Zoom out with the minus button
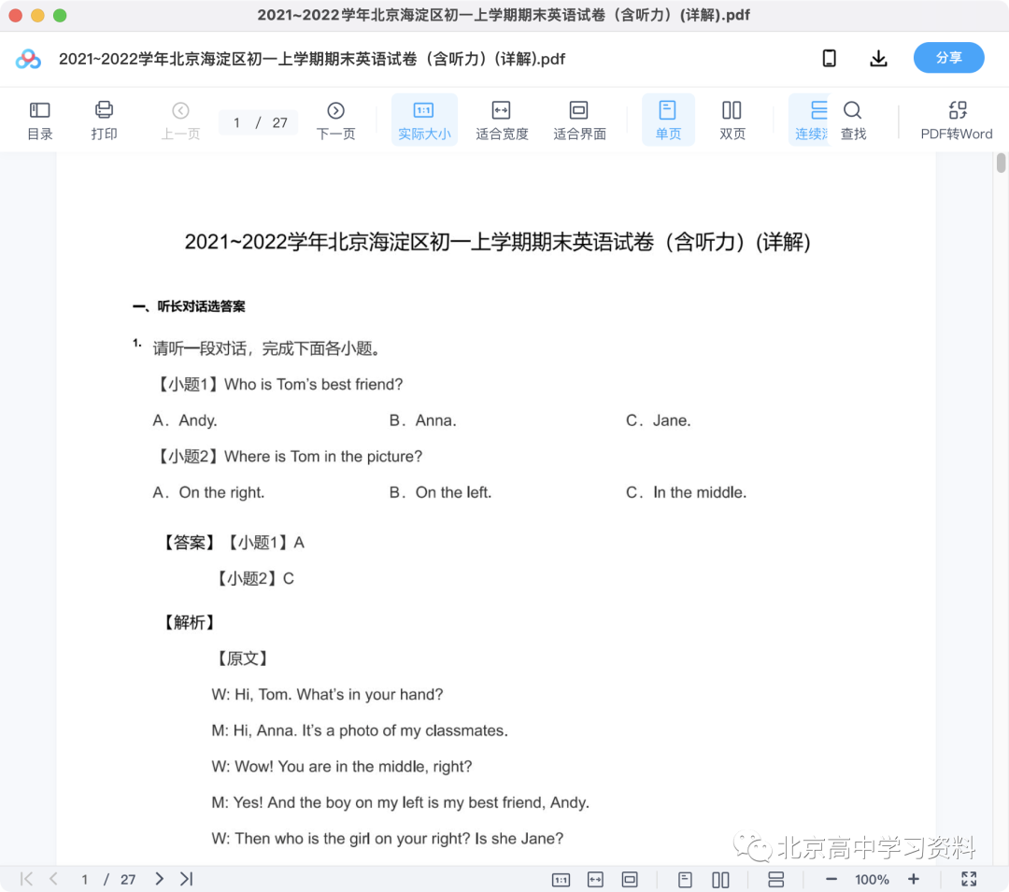The image size is (1009, 892). [831, 879]
